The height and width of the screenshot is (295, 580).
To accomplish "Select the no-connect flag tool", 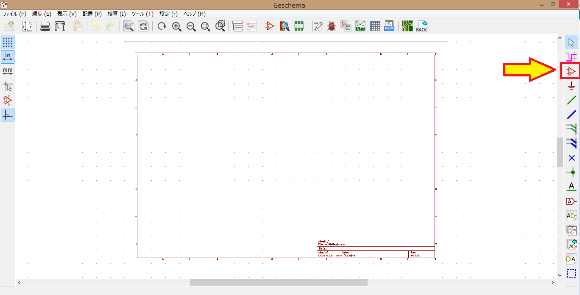I will [x=572, y=158].
